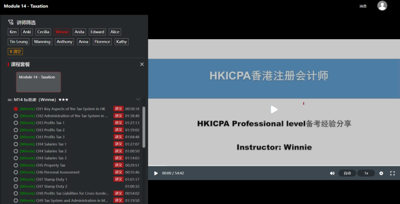The image size is (400, 204).
Task: Filter by instructor Florence
Action: pos(102,42)
